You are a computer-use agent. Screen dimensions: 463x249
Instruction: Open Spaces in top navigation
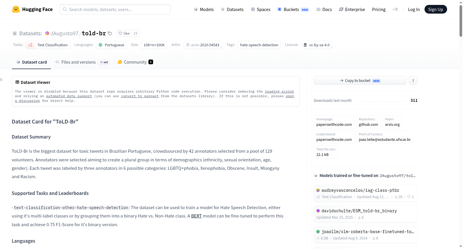pos(260,9)
